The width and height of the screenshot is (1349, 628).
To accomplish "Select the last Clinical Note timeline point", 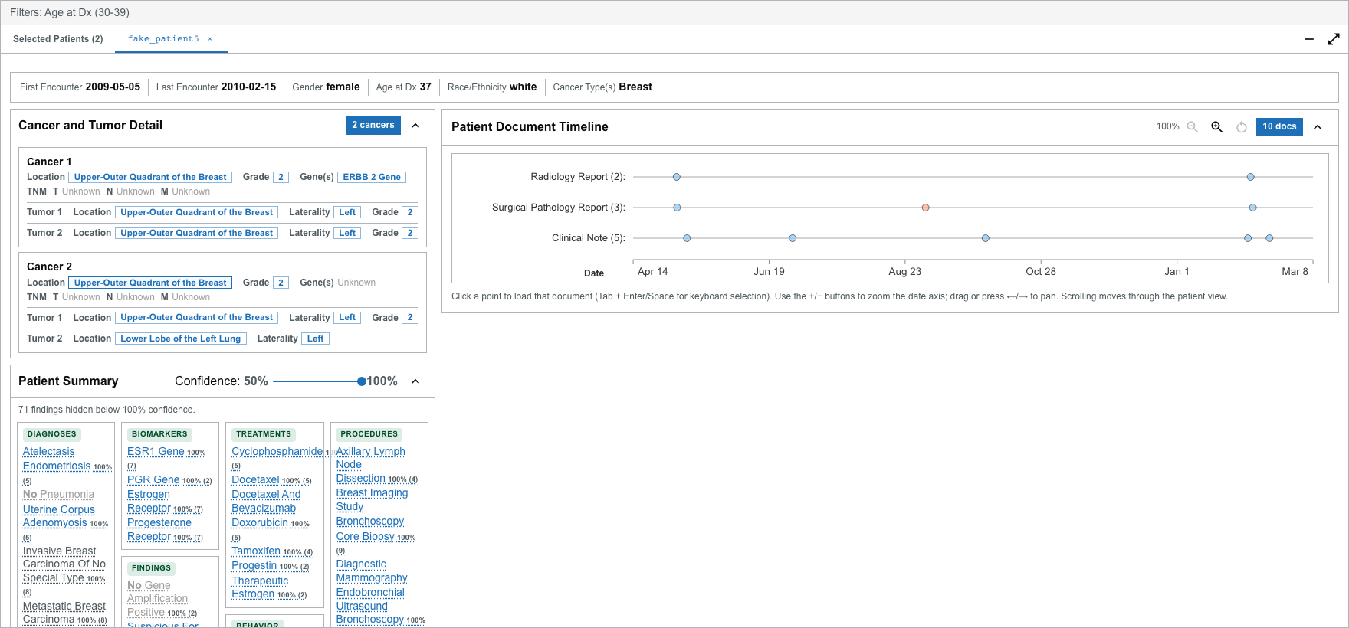I will point(1270,238).
